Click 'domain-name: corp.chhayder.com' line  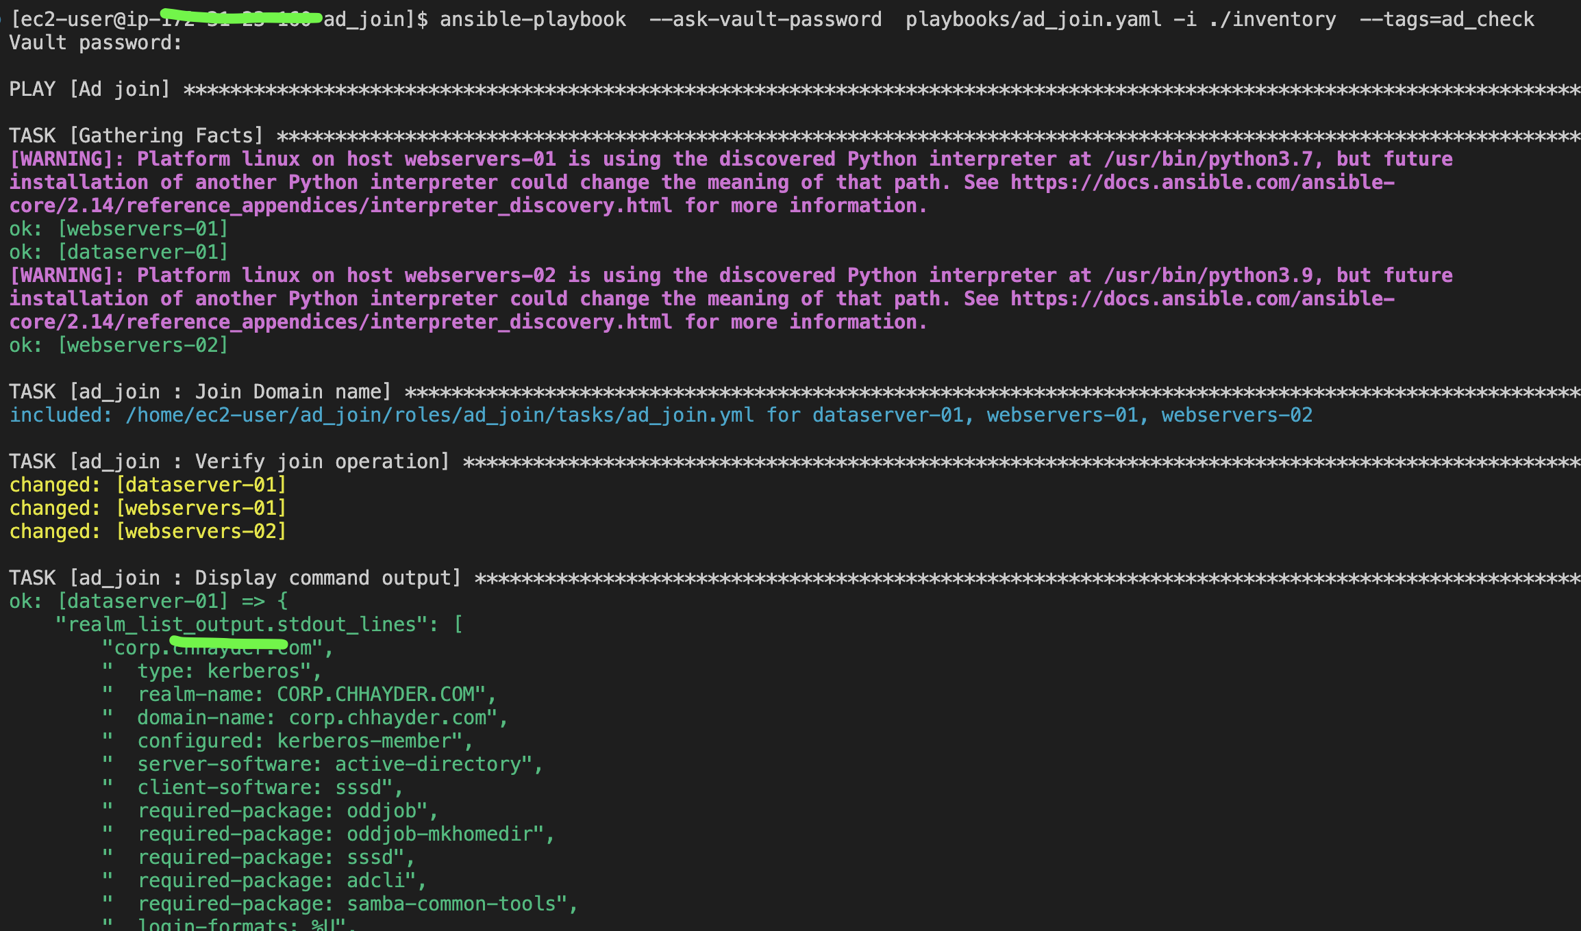pyautogui.click(x=305, y=717)
